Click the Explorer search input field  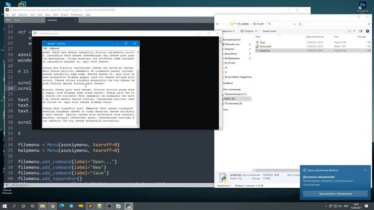point(335,24)
